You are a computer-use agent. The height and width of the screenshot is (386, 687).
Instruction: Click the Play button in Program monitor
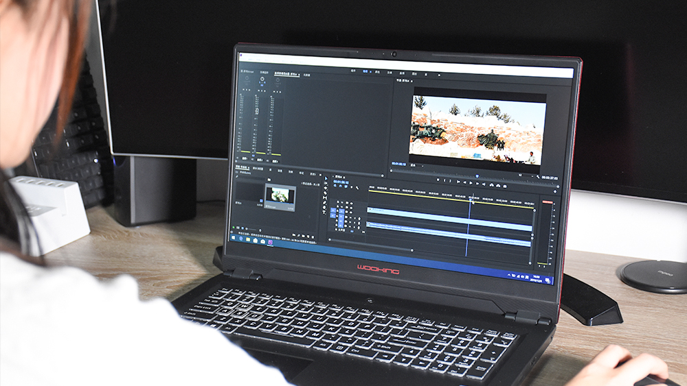pyautogui.click(x=471, y=183)
